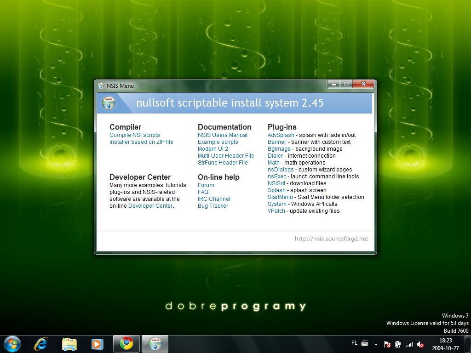The image size is (471, 353).
Task: Click the date 2009-10-27 in tray
Action: coord(445,348)
